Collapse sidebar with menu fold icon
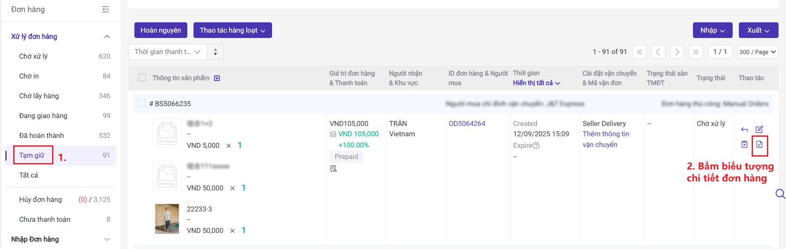The width and height of the screenshot is (786, 249). pos(105,9)
